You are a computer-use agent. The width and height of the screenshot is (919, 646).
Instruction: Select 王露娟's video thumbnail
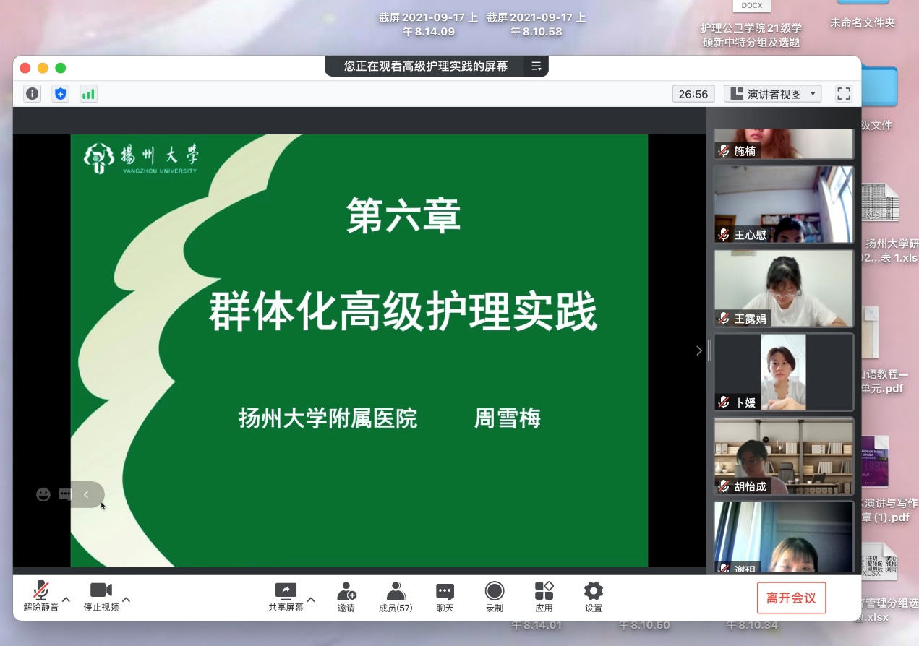coord(784,288)
